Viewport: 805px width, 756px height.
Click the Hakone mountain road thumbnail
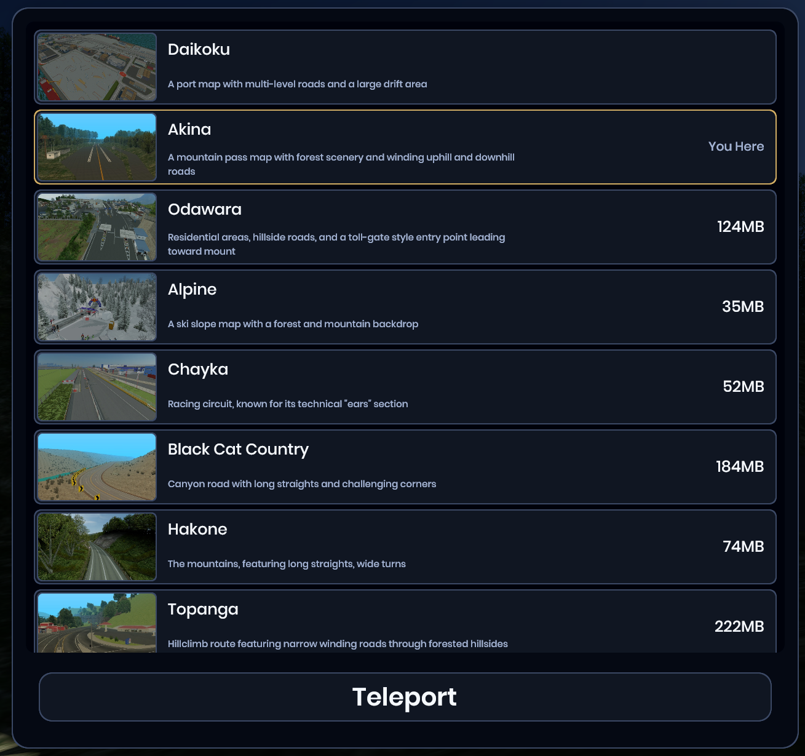tap(97, 547)
